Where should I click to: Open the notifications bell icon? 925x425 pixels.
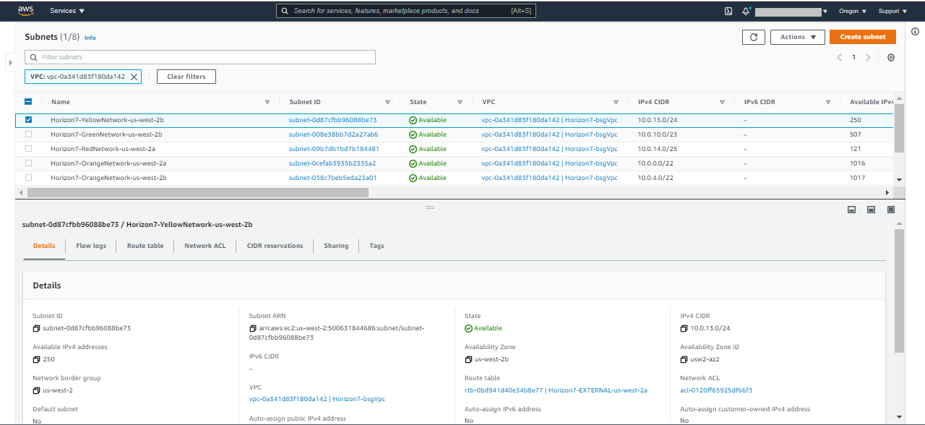[746, 11]
